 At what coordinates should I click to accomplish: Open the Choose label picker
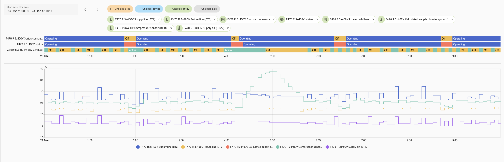click(207, 9)
